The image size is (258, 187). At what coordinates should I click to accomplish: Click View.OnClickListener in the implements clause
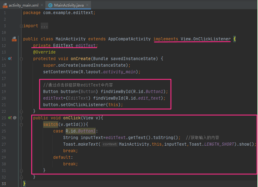(206, 39)
